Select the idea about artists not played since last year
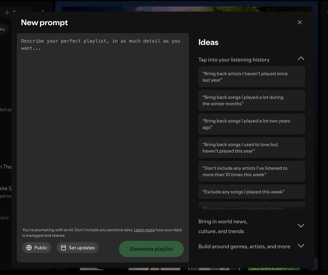Screen dimensions: 328x275 [252, 77]
